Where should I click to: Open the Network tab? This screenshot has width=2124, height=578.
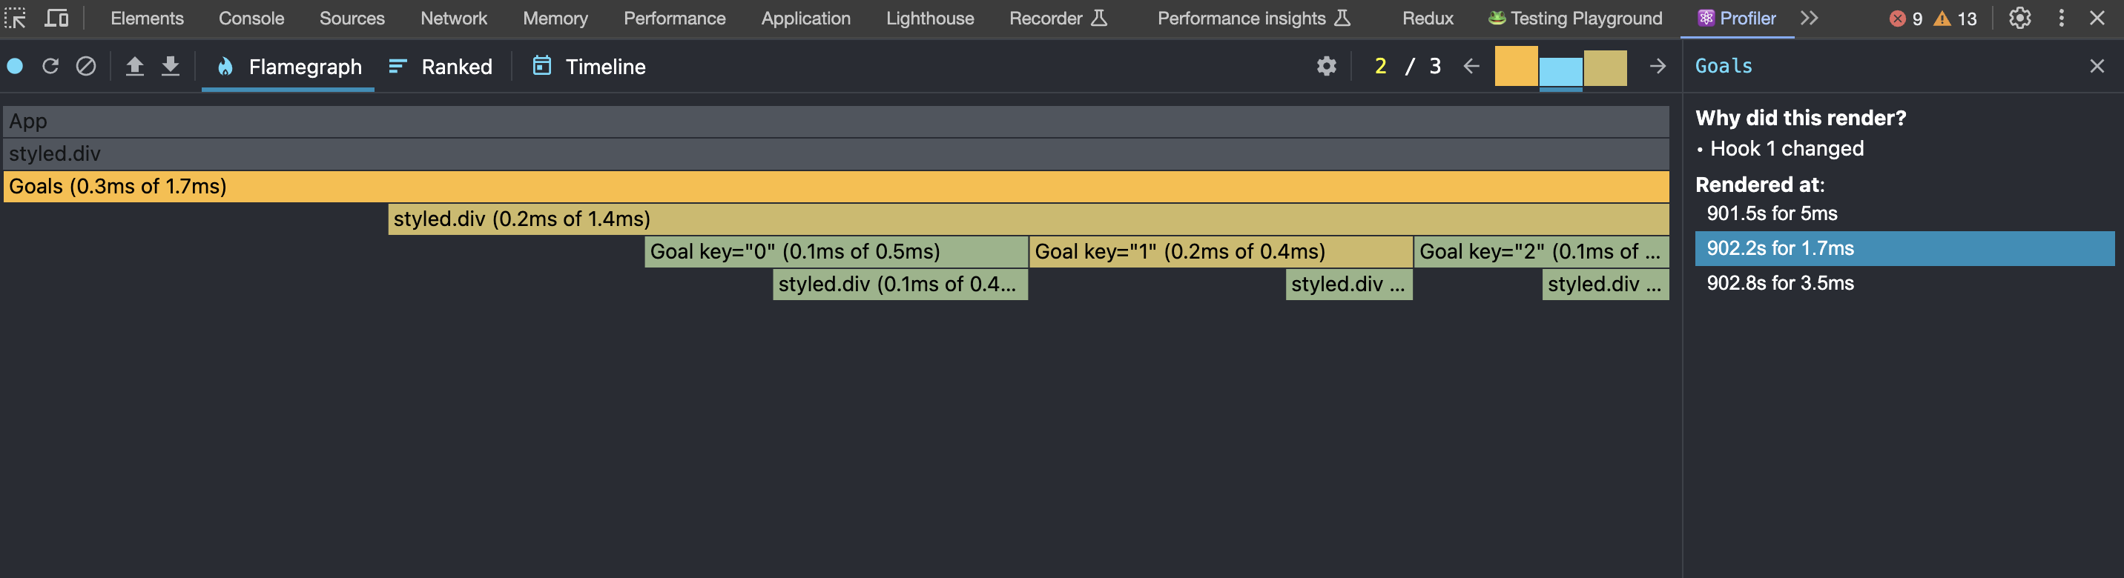(x=453, y=18)
